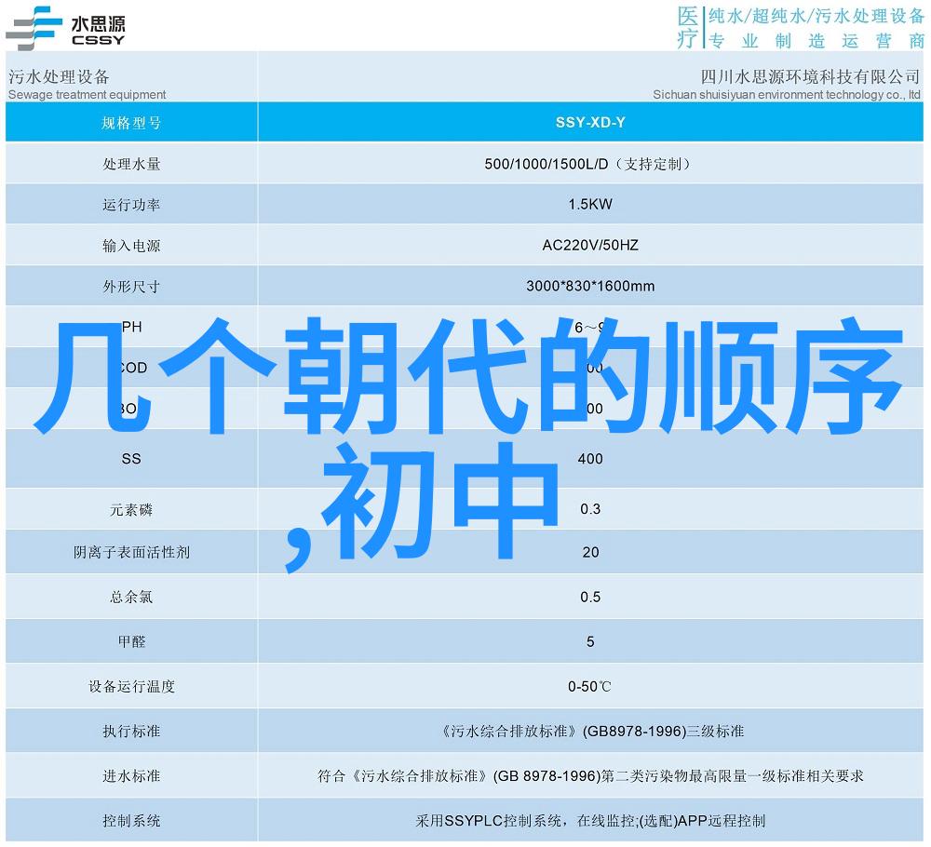Screen dimensions: 931x847
Task: Click the 医疗 label in top-right header
Action: pyautogui.click(x=686, y=27)
